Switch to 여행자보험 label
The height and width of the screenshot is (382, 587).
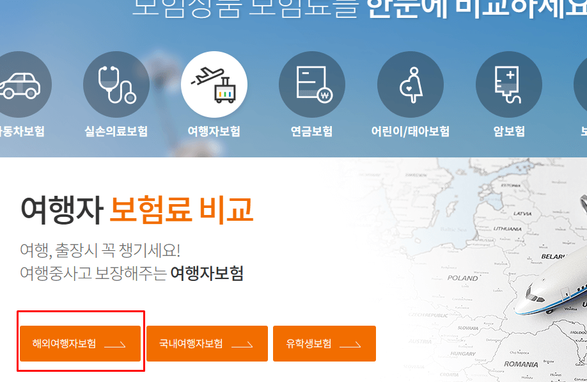click(x=214, y=131)
